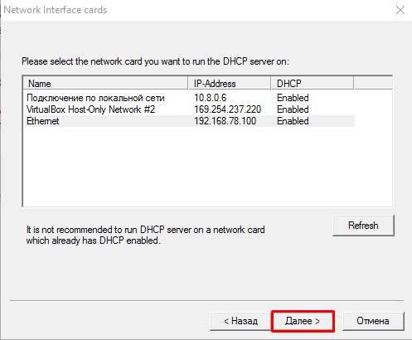Image resolution: width=412 pixels, height=340 pixels.
Task: Click the IP address 10.8.0.6
Action: click(211, 98)
